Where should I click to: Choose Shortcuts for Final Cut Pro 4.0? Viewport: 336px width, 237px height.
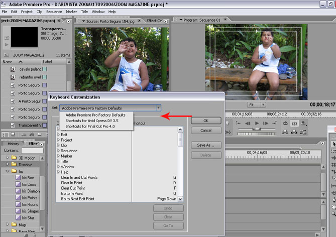[90, 126]
